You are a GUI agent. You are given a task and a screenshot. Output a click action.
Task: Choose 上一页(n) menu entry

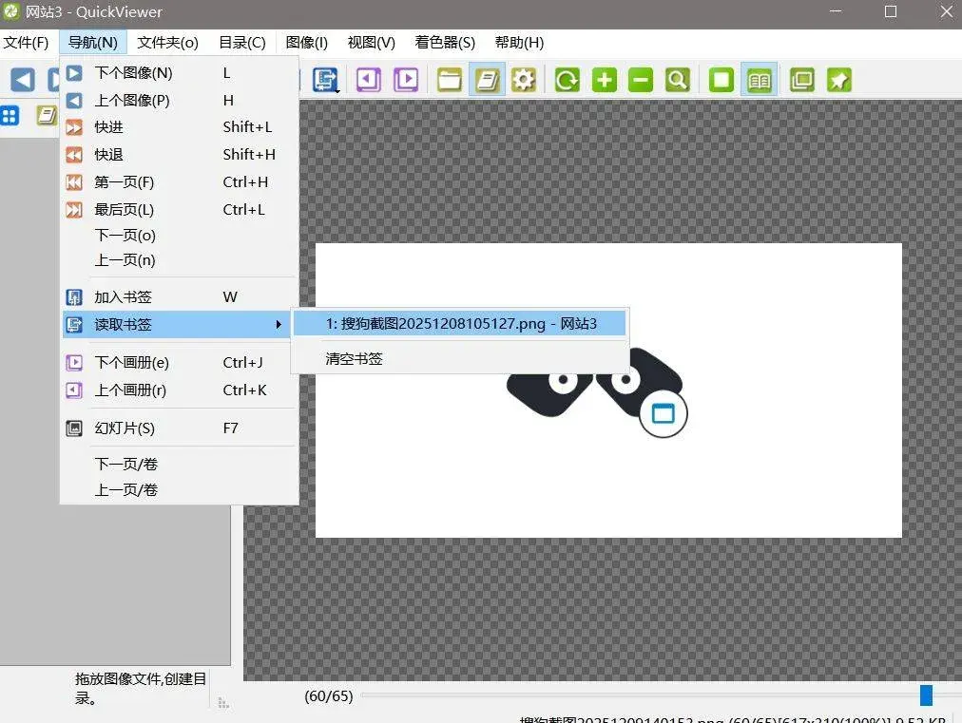point(179,260)
